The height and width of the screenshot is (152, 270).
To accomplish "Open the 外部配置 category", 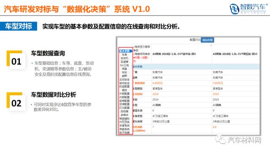I will 124,94.
